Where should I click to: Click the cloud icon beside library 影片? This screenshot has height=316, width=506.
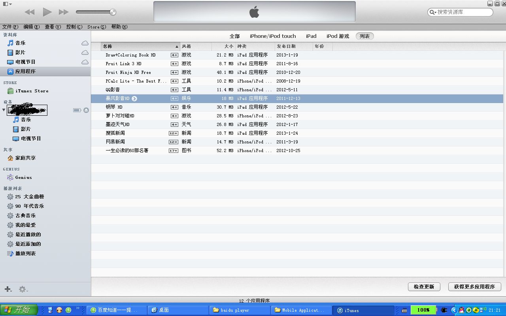tap(85, 53)
